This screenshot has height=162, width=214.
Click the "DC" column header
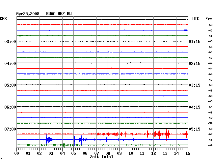[207, 18]
